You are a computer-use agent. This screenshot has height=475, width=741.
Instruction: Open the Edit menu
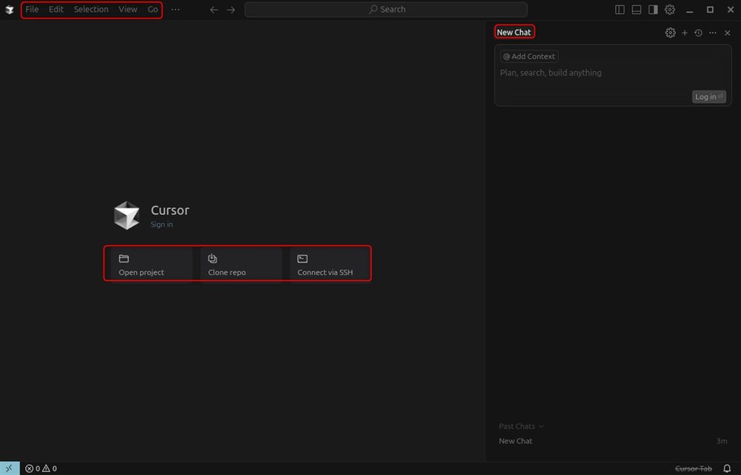(x=56, y=9)
